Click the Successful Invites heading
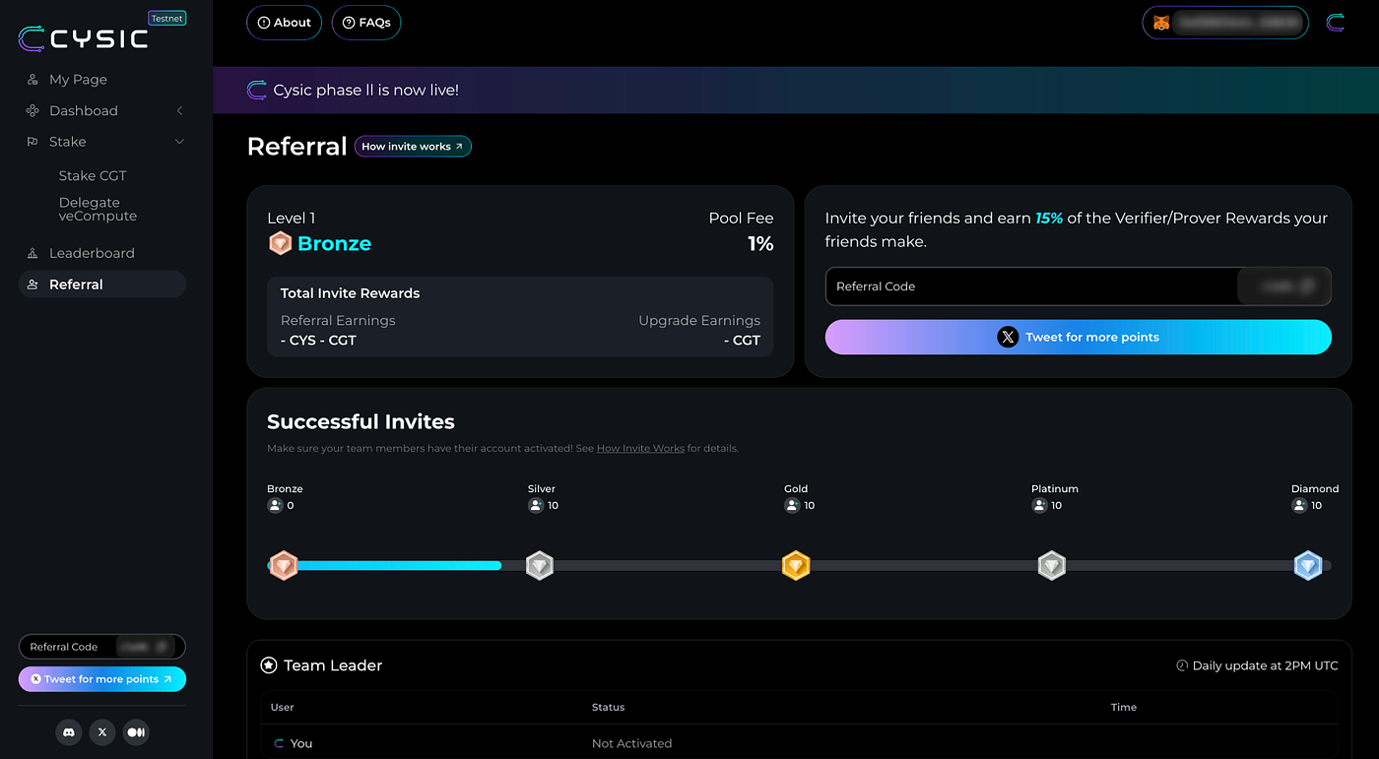The image size is (1379, 759). pos(361,421)
